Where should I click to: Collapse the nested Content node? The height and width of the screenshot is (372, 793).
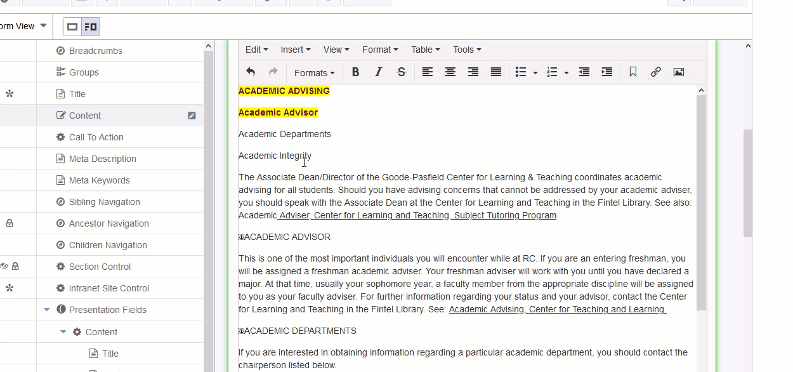[x=63, y=332]
